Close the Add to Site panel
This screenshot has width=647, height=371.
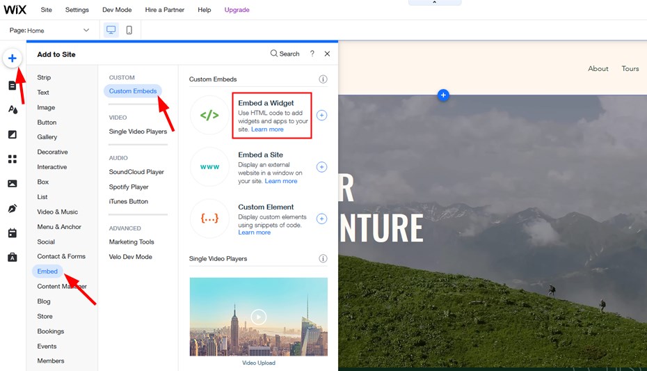coord(327,54)
